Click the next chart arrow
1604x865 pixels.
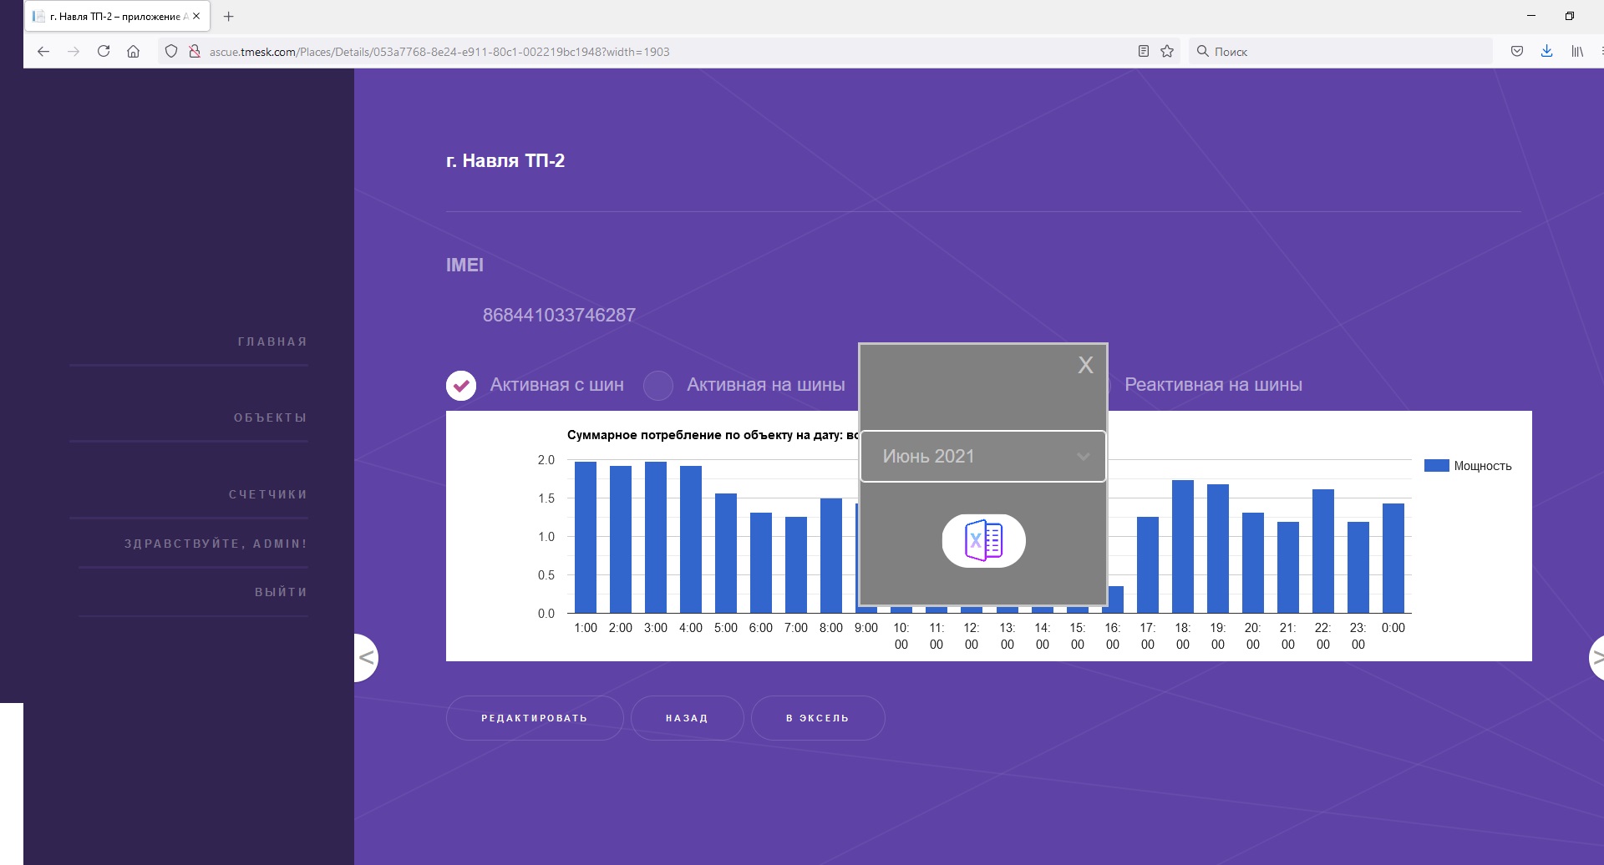1596,658
